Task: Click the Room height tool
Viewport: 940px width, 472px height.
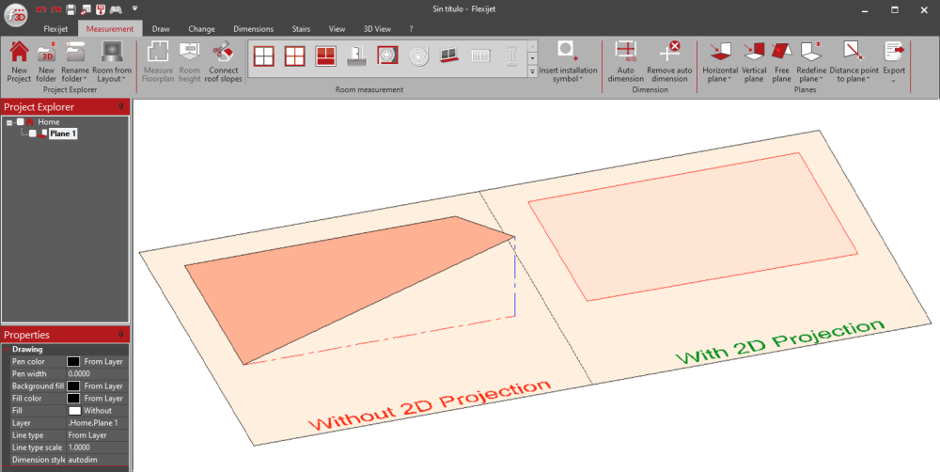Action: point(190,62)
